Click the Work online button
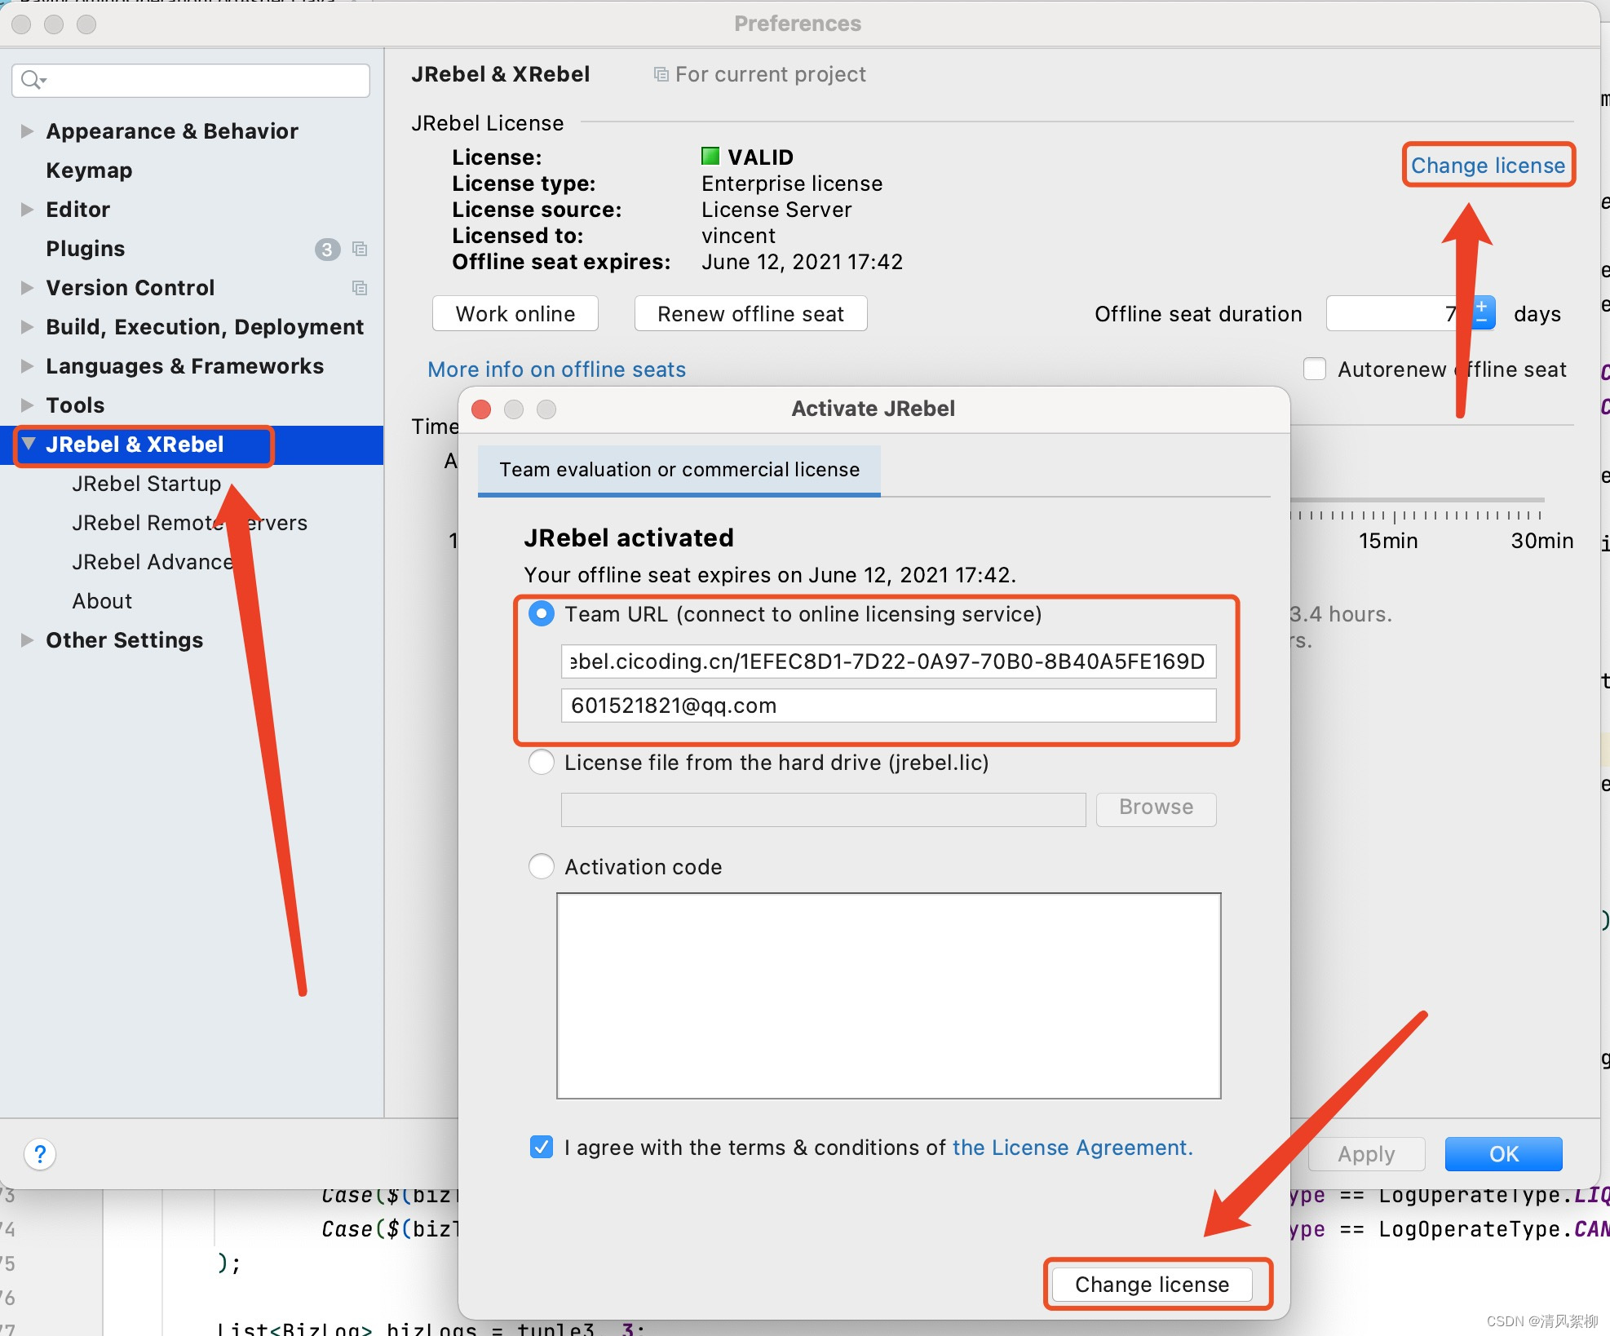This screenshot has height=1336, width=1610. pos(515,314)
